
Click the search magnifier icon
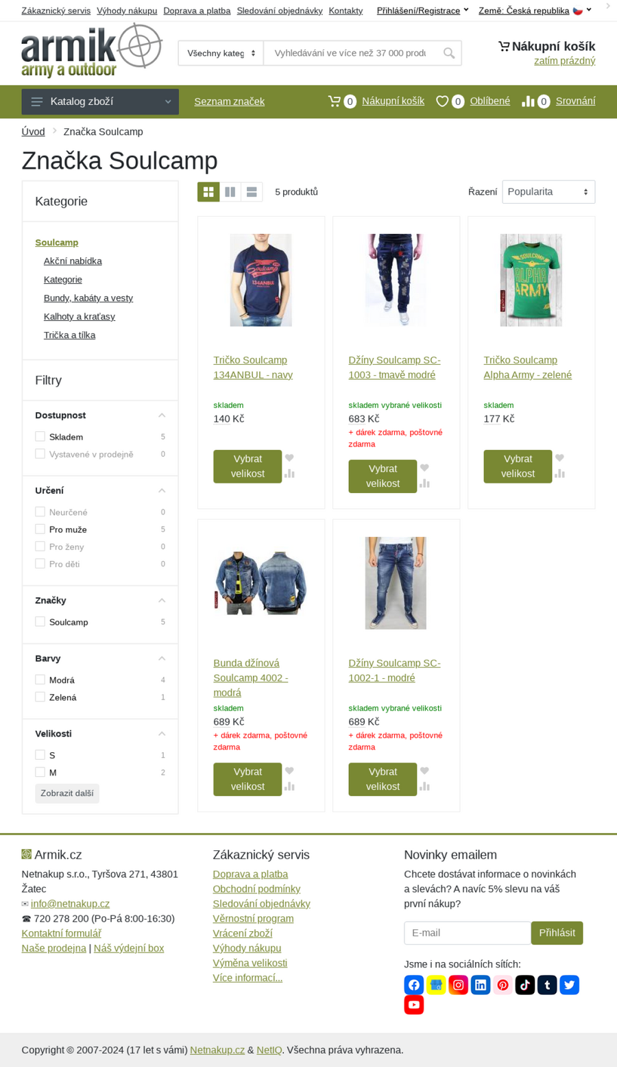point(449,53)
